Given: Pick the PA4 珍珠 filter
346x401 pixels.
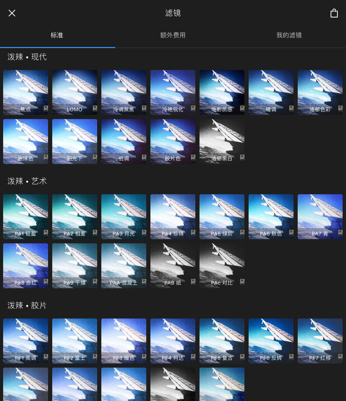Looking at the screenshot, I should pyautogui.click(x=173, y=217).
